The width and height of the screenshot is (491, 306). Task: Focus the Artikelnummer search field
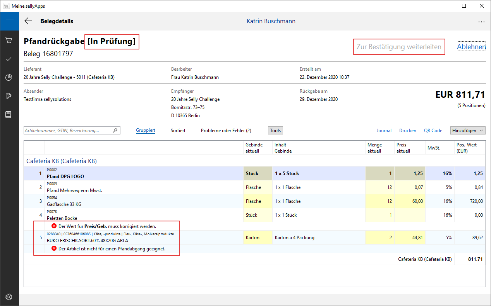click(68, 131)
